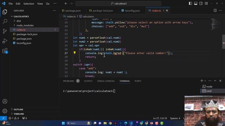
Task: Switch to the OUTPUT panel tab
Action: coord(88,81)
